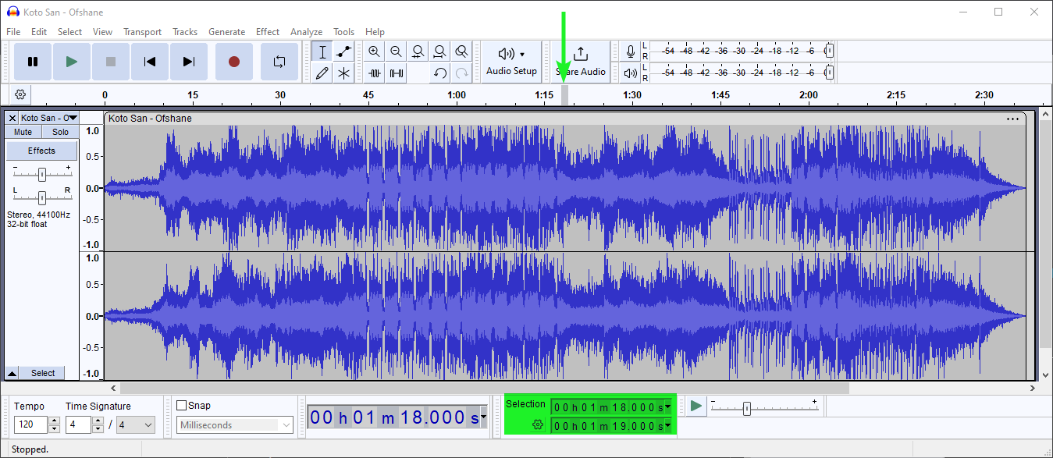Image resolution: width=1053 pixels, height=458 pixels.
Task: Enable the Snap checkbox
Action: (182, 405)
